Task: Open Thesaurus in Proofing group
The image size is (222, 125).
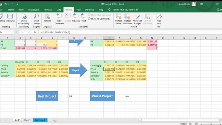Action: (10, 18)
